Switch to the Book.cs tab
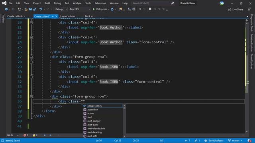The height and width of the screenshot is (143, 255). pos(89,16)
